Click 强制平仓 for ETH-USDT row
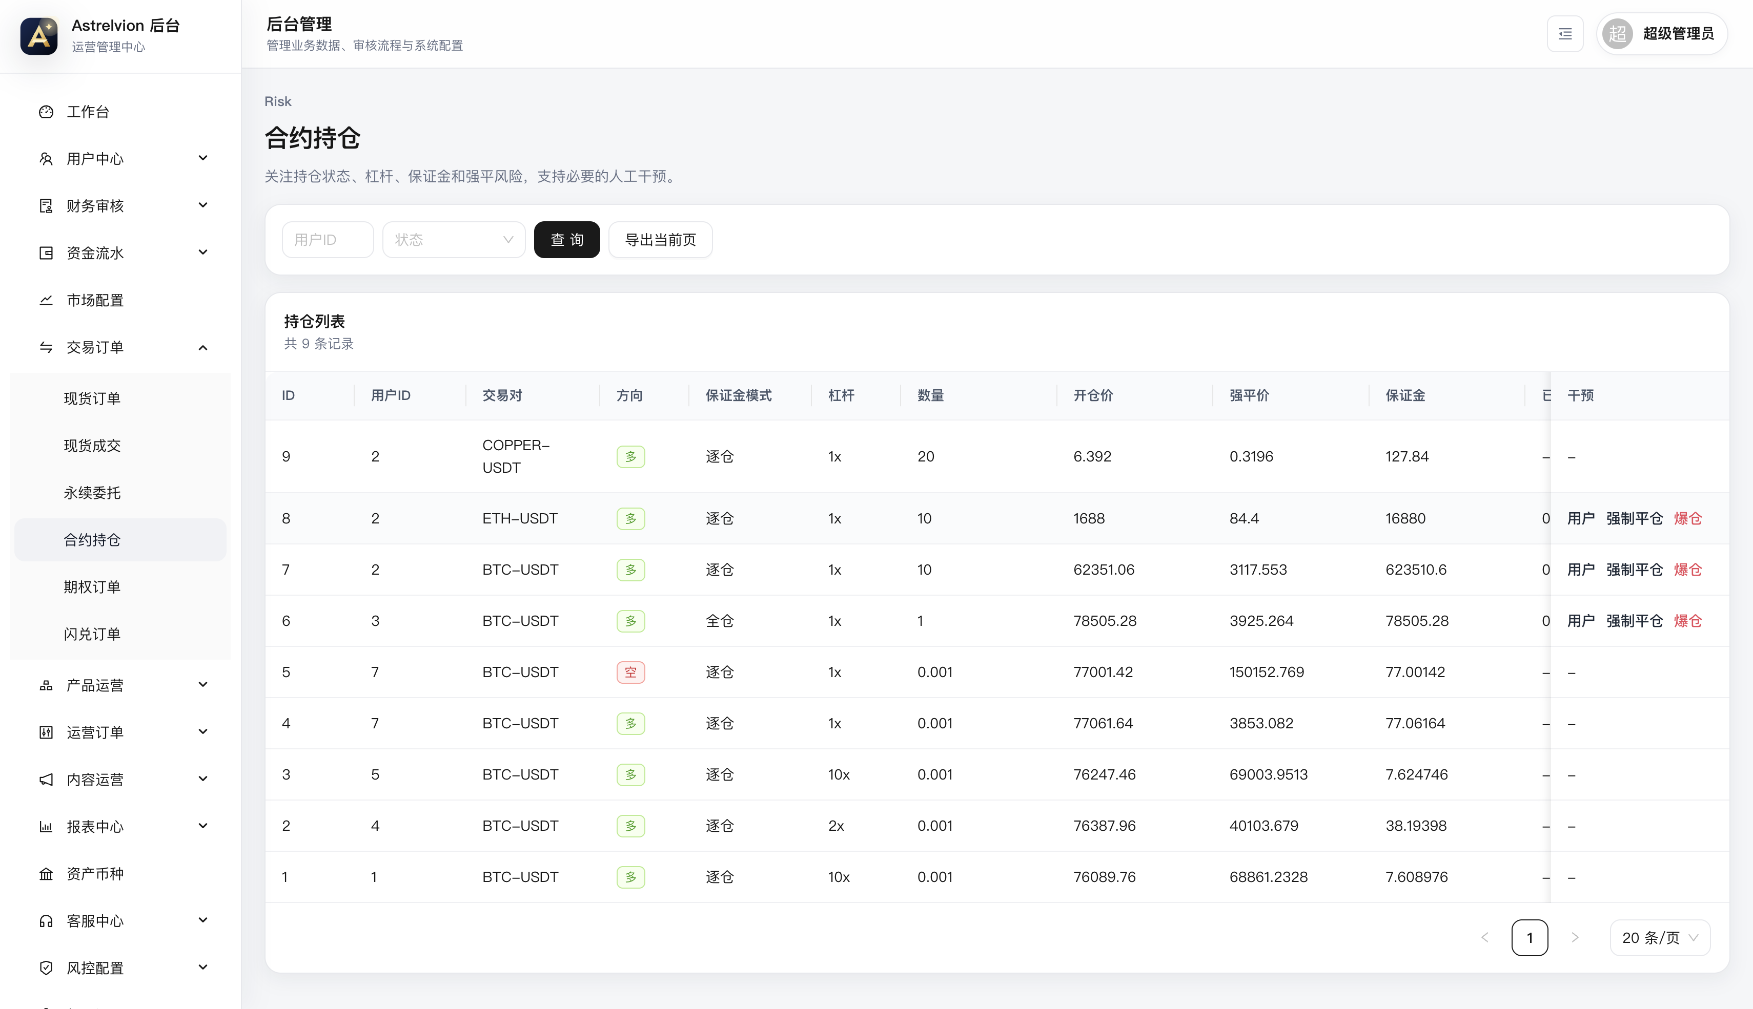Image resolution: width=1753 pixels, height=1009 pixels. pyautogui.click(x=1635, y=518)
